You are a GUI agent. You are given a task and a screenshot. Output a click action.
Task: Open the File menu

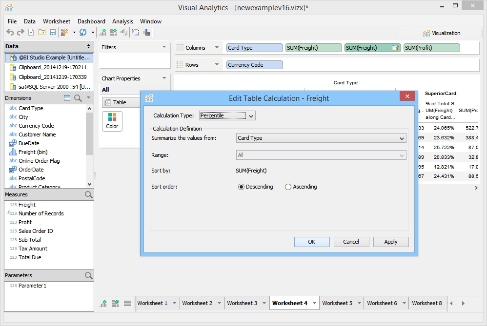[12, 21]
